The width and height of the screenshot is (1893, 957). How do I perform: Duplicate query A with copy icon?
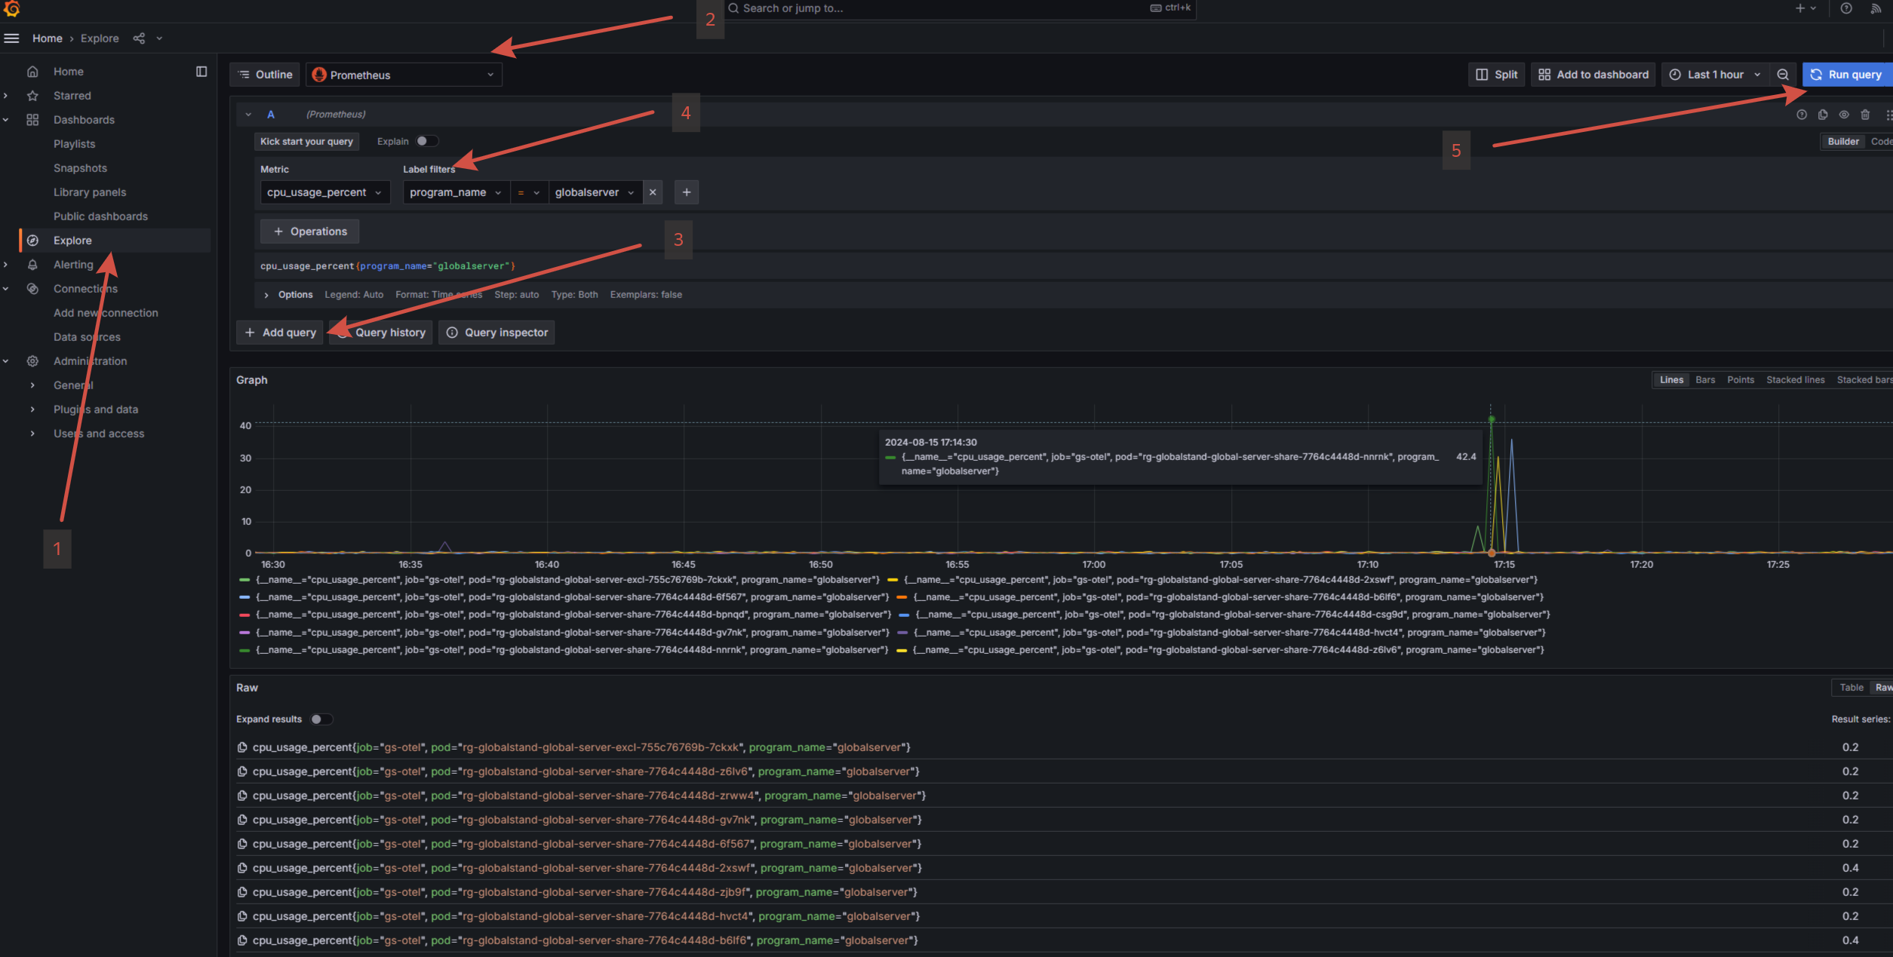tap(1823, 115)
